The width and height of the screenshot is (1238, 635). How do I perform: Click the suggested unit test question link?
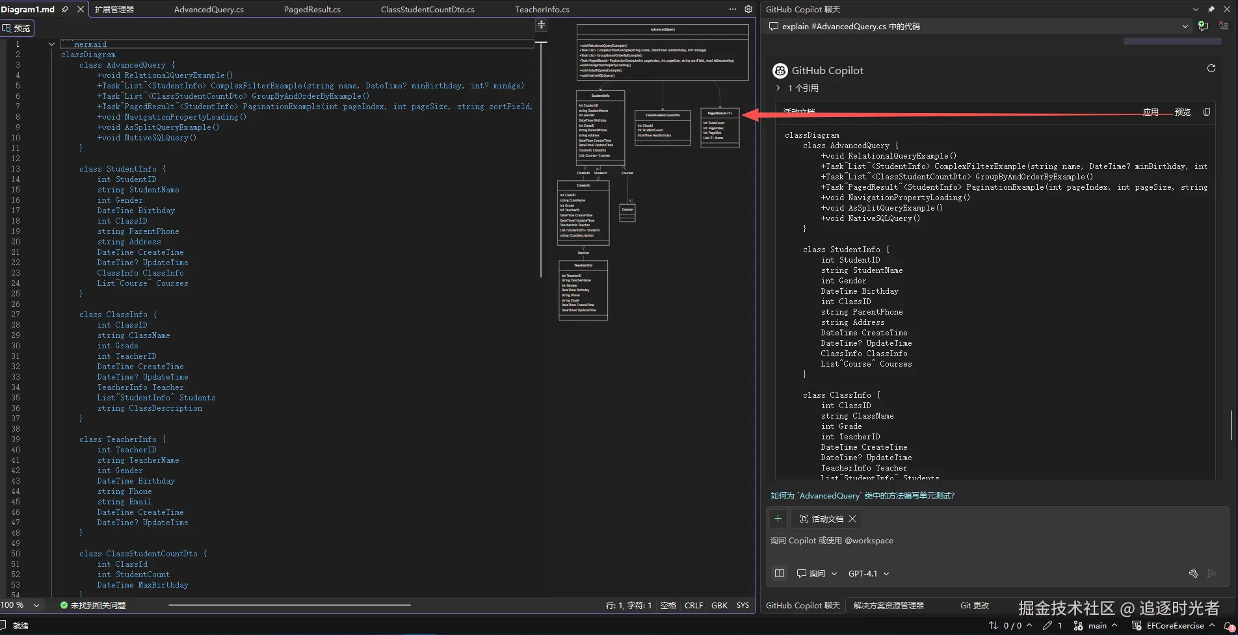click(x=862, y=495)
